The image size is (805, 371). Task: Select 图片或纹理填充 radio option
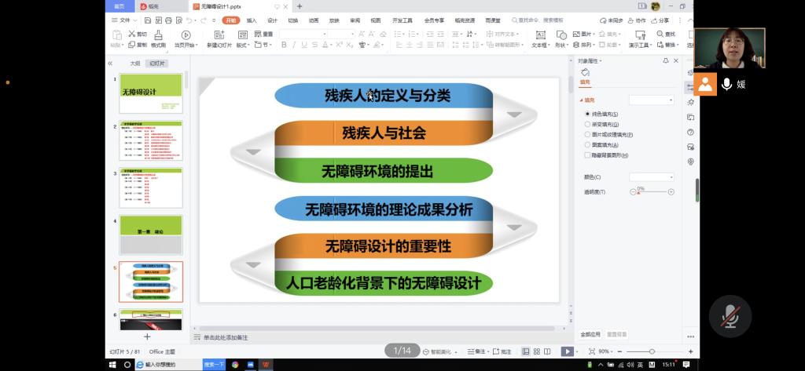click(587, 134)
